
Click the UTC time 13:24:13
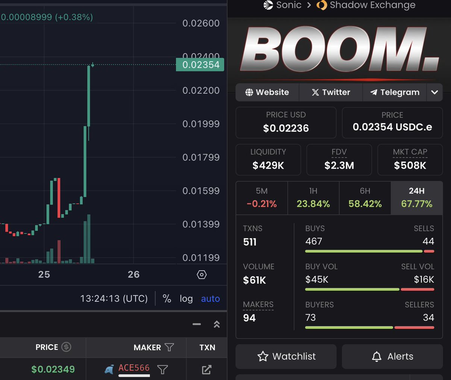click(114, 299)
